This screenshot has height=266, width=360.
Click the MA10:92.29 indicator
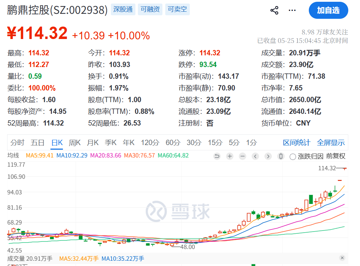(x=72, y=155)
